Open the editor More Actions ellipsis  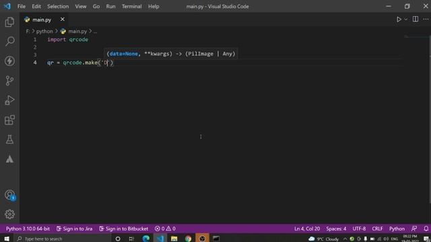pos(426,19)
